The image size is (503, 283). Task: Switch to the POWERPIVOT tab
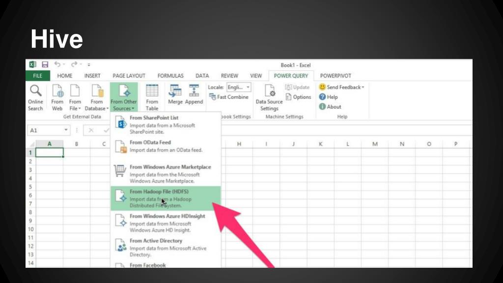pos(335,76)
